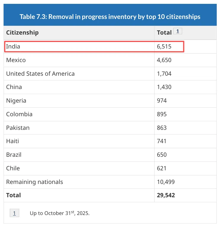Viewport: 220px width, 228px height.
Task: Select the Colombia citizenship cell
Action: [x=19, y=114]
